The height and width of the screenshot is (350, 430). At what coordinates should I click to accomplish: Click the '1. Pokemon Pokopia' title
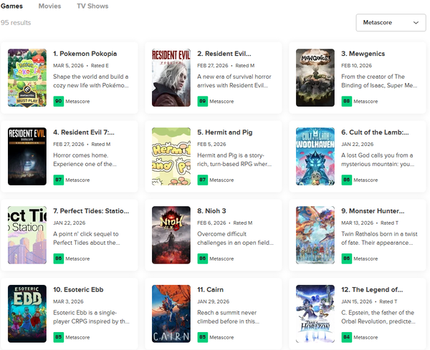point(85,54)
